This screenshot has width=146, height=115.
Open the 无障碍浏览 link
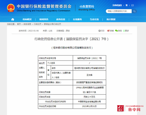click(117, 5)
